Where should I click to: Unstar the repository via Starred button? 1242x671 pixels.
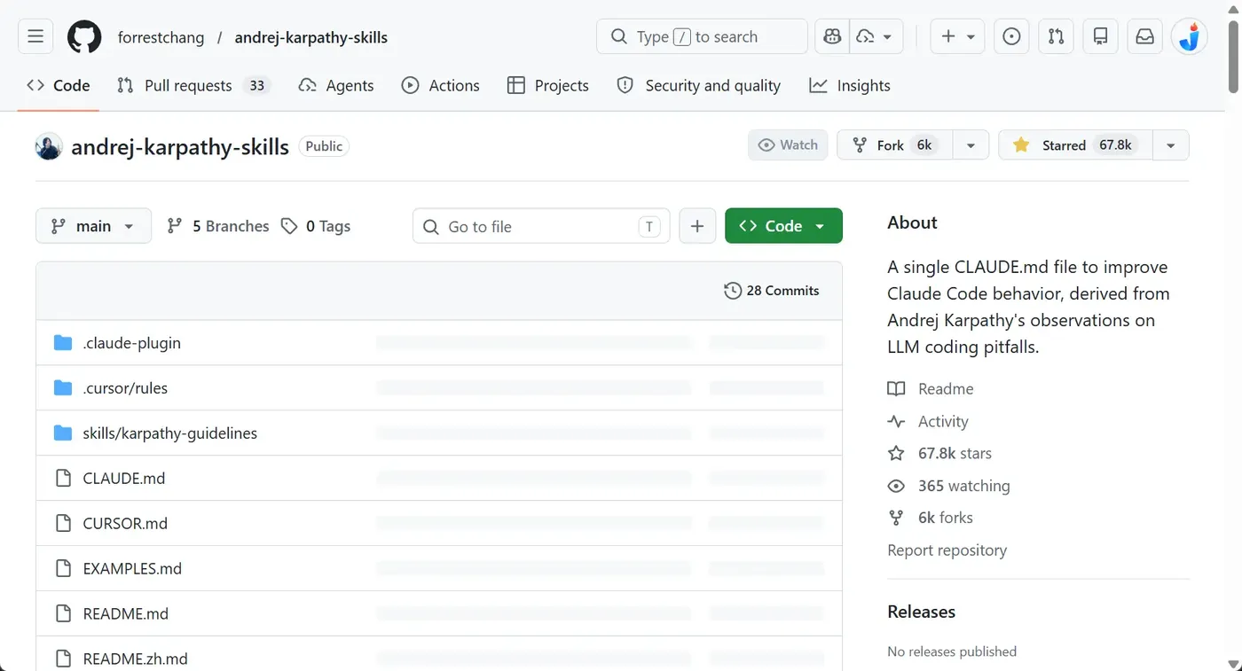[1073, 144]
